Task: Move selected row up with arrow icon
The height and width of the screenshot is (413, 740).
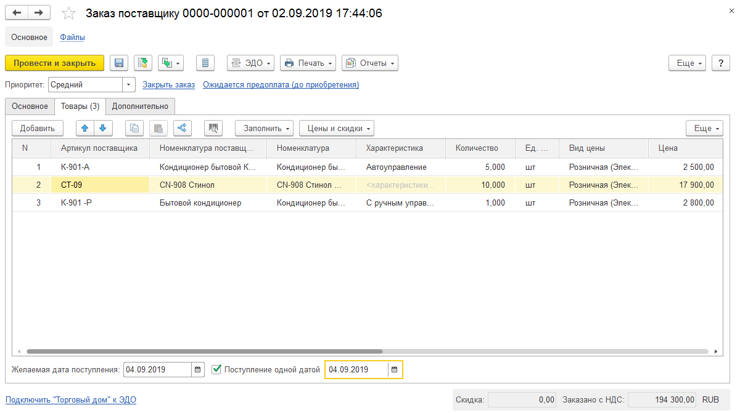Action: pyautogui.click(x=85, y=128)
